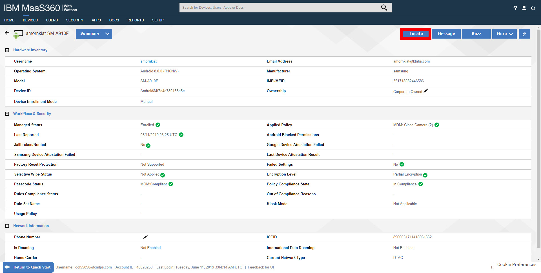Click the email amornkiat@ktnbs.com
Screen dimensions: 541x273
click(x=411, y=61)
